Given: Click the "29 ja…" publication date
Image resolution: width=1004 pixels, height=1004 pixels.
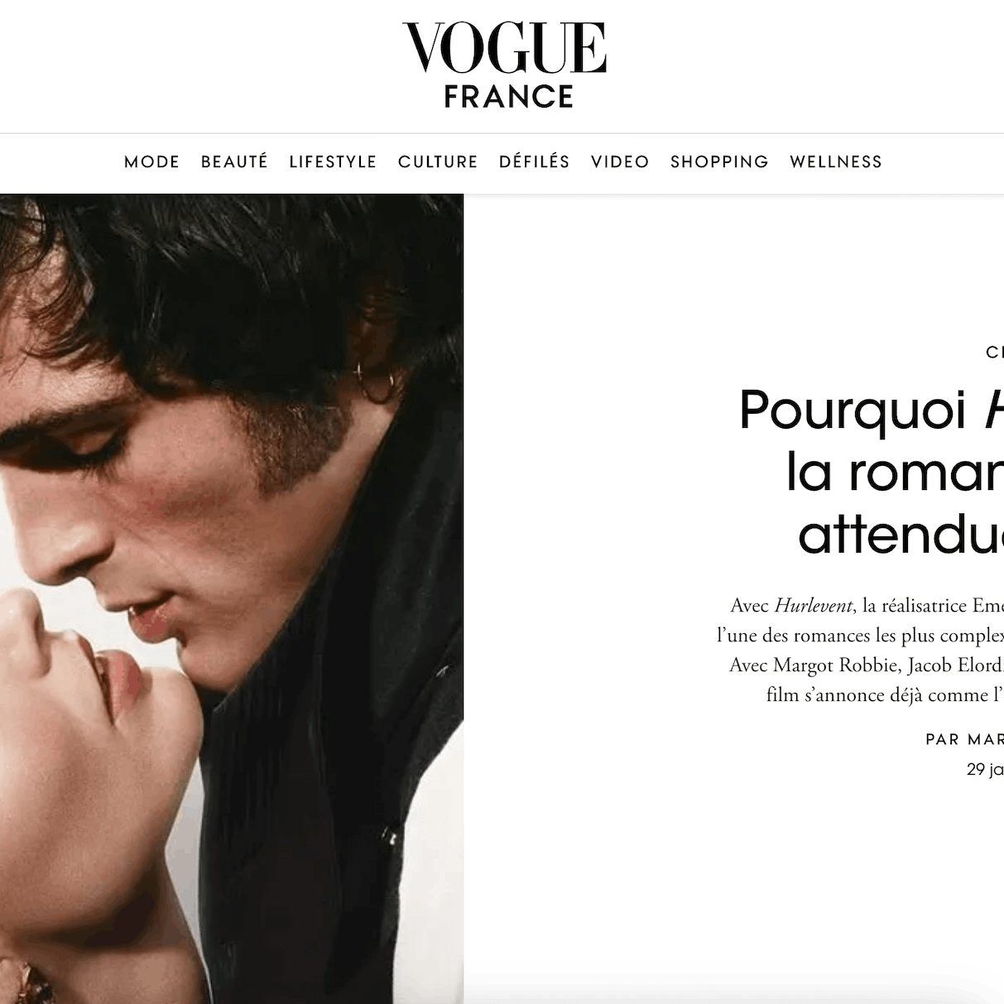Looking at the screenshot, I should click(985, 770).
